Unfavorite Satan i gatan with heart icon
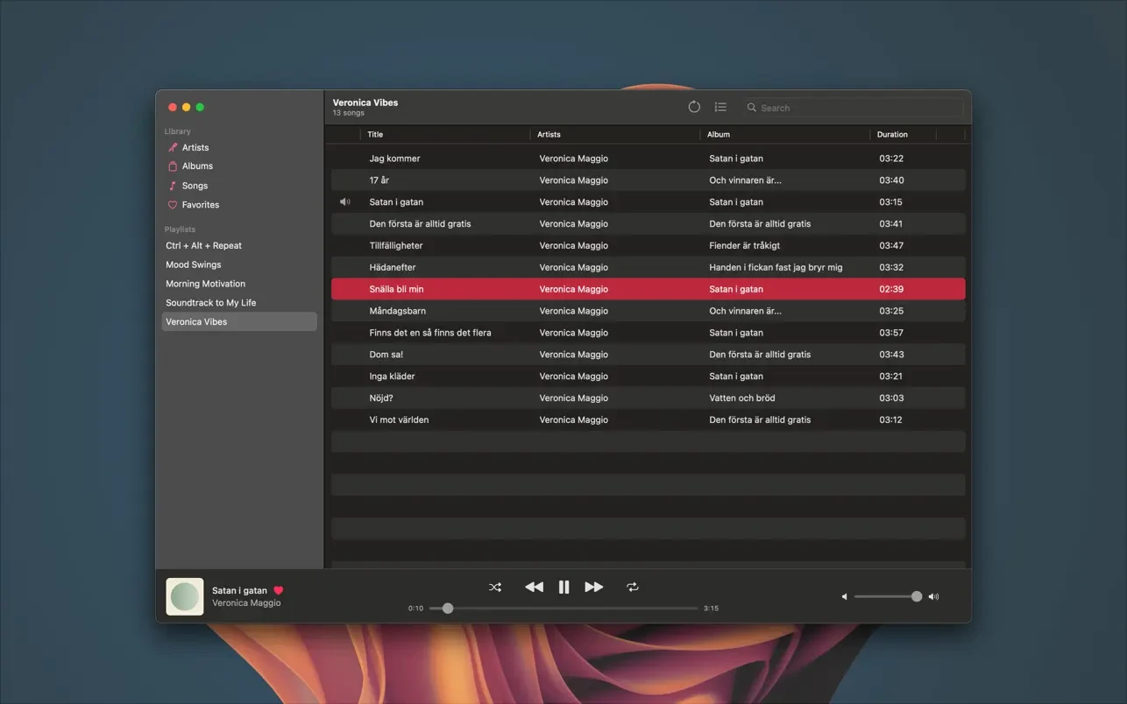Screen dimensions: 1127x704 click(279, 591)
